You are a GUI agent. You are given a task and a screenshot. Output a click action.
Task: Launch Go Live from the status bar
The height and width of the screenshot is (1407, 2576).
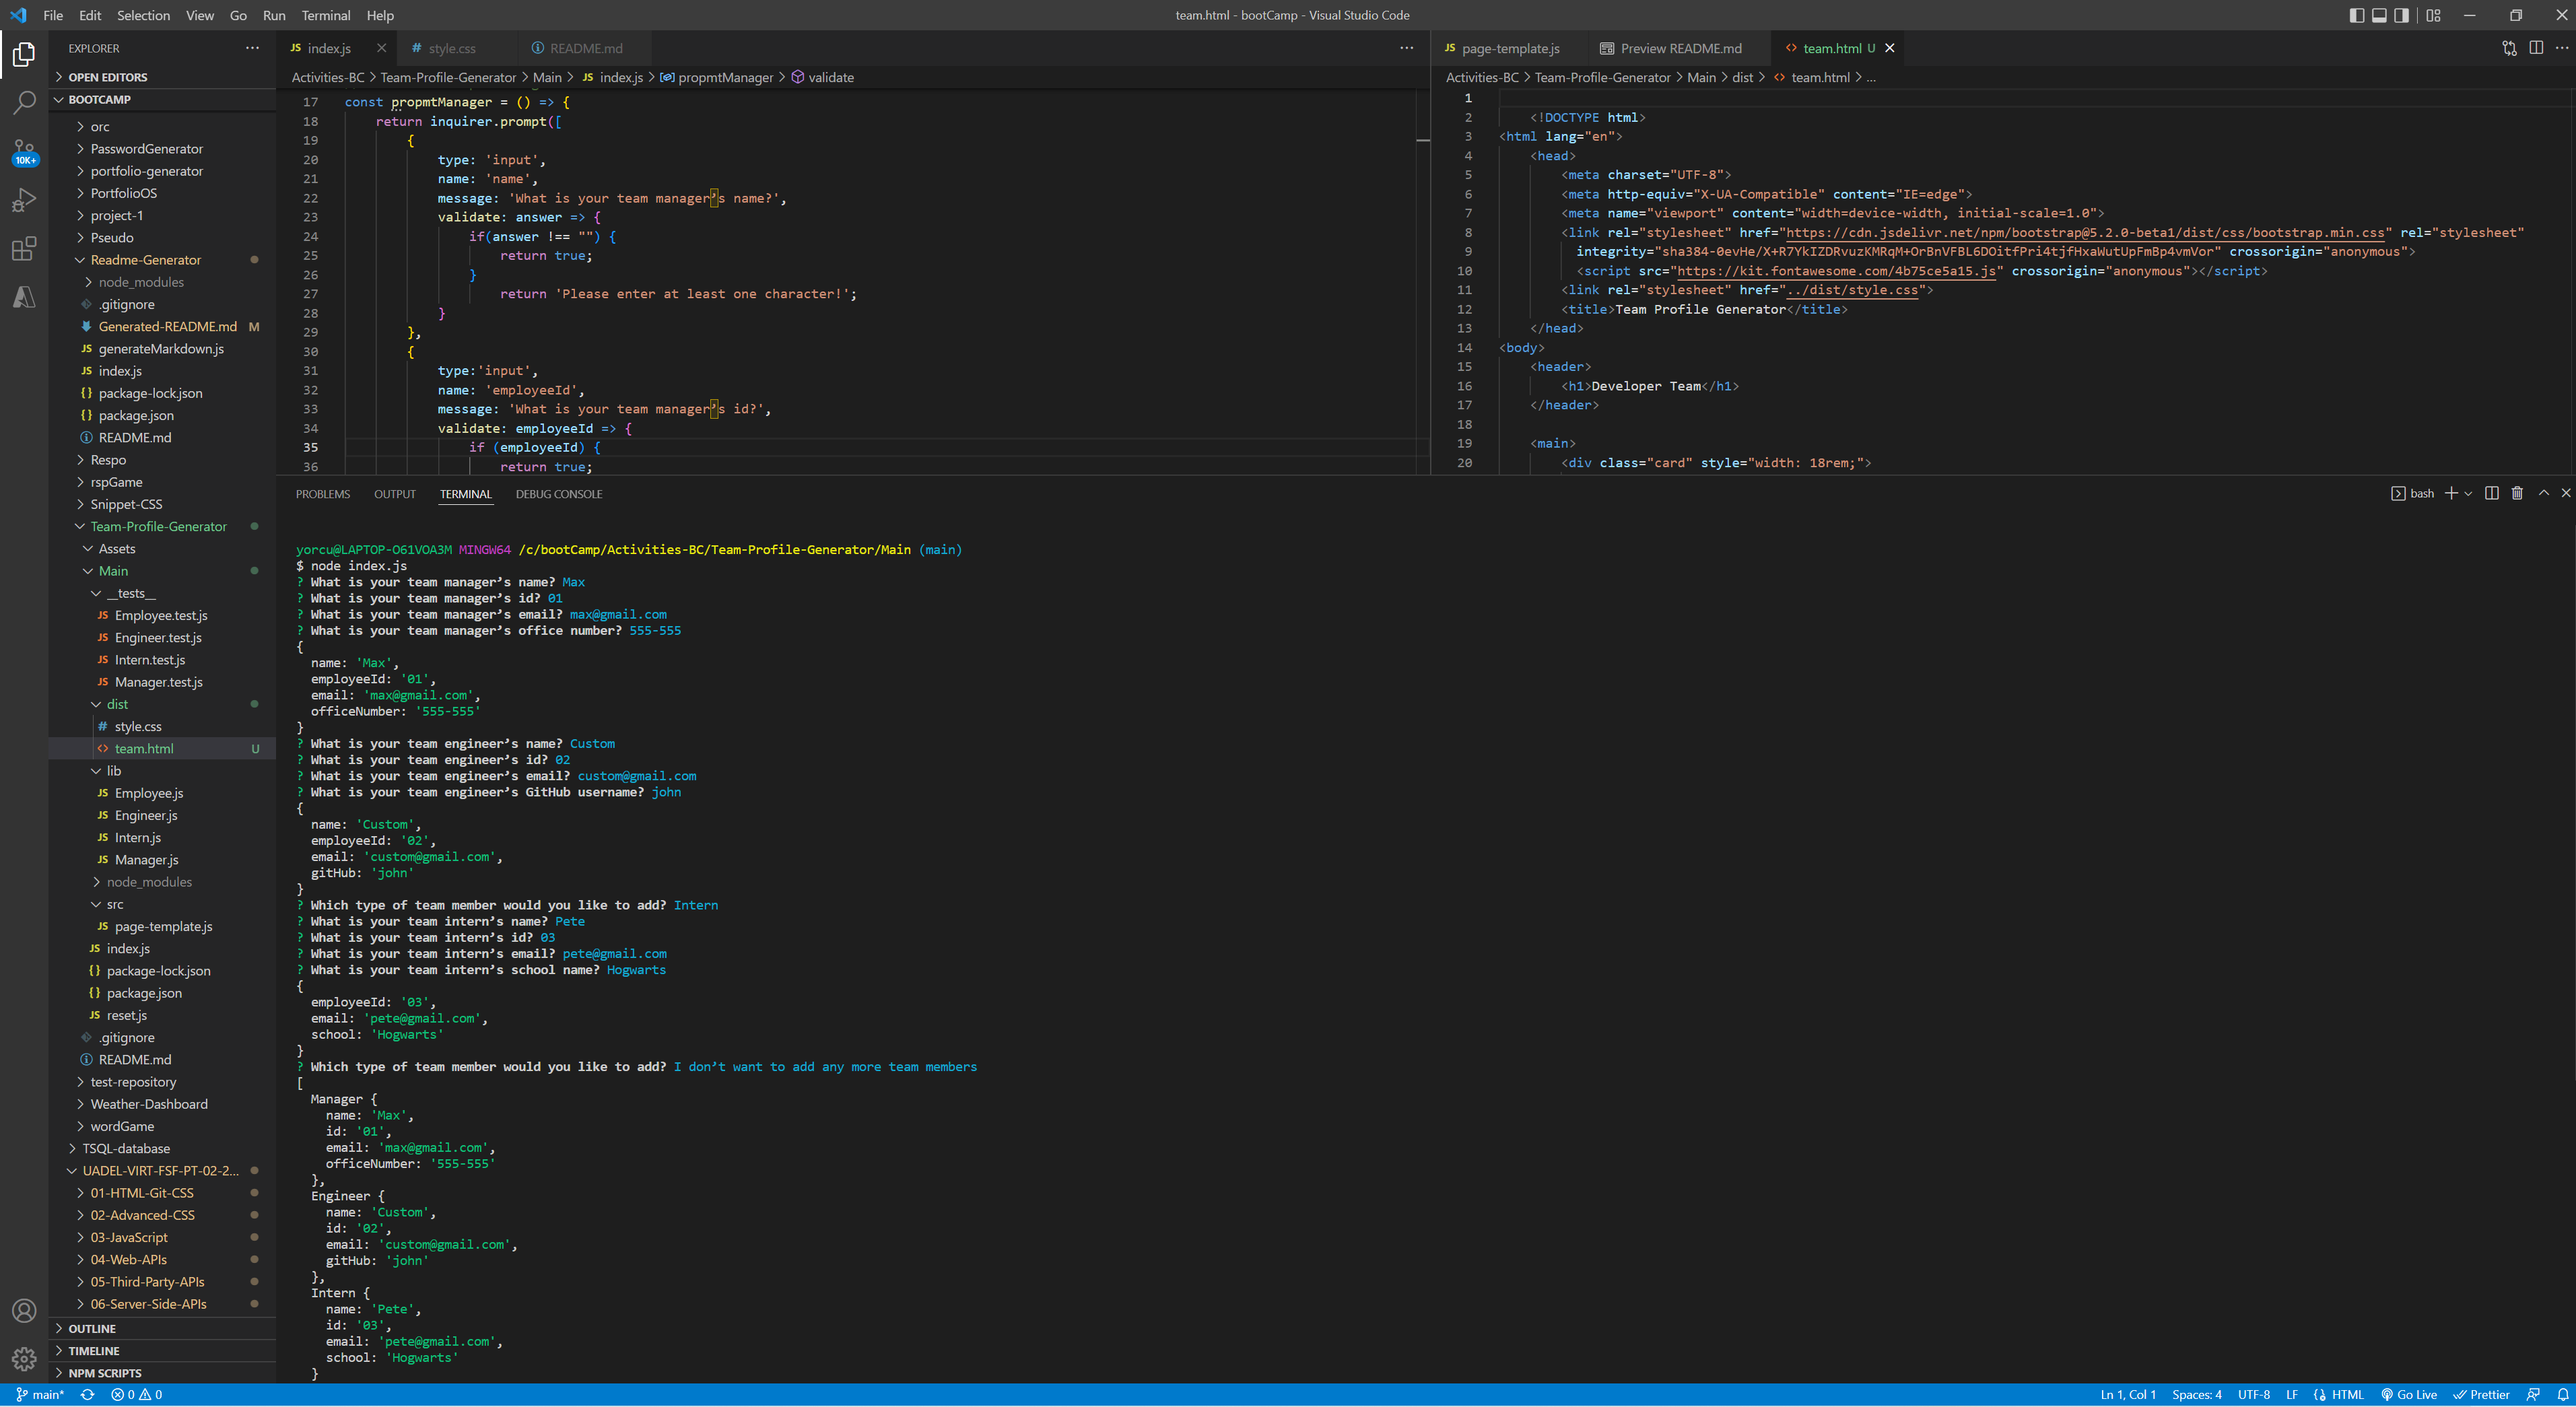click(x=2410, y=1394)
